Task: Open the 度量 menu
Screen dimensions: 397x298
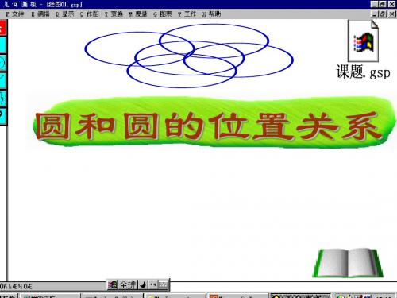Action: pyautogui.click(x=138, y=14)
